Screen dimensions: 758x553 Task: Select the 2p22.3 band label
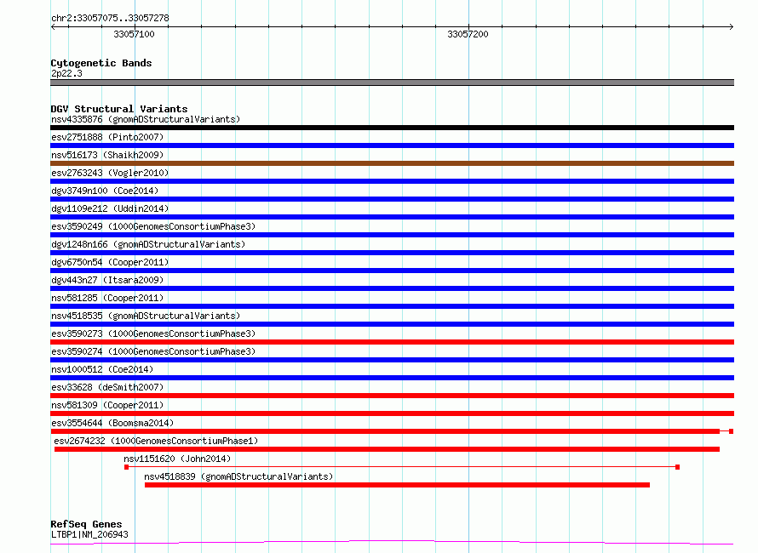66,73
